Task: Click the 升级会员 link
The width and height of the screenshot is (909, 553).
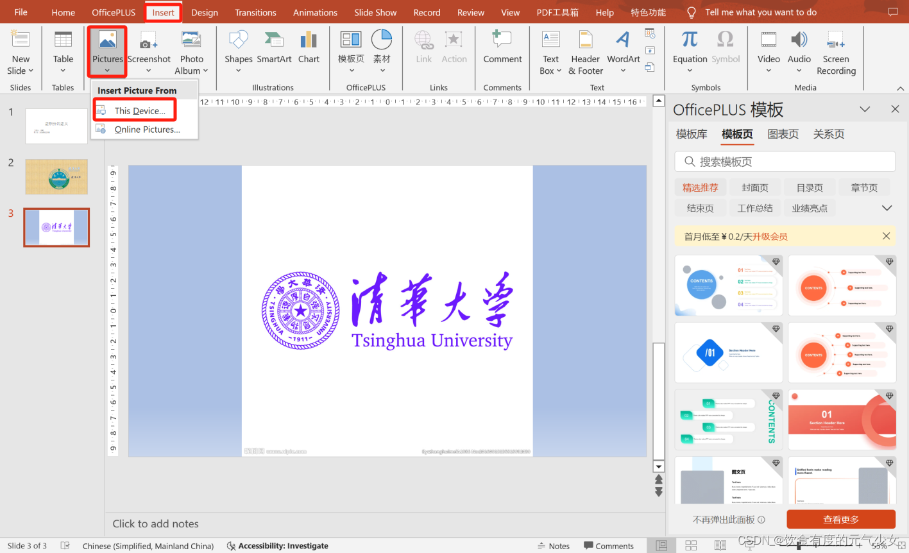Action: pyautogui.click(x=770, y=237)
